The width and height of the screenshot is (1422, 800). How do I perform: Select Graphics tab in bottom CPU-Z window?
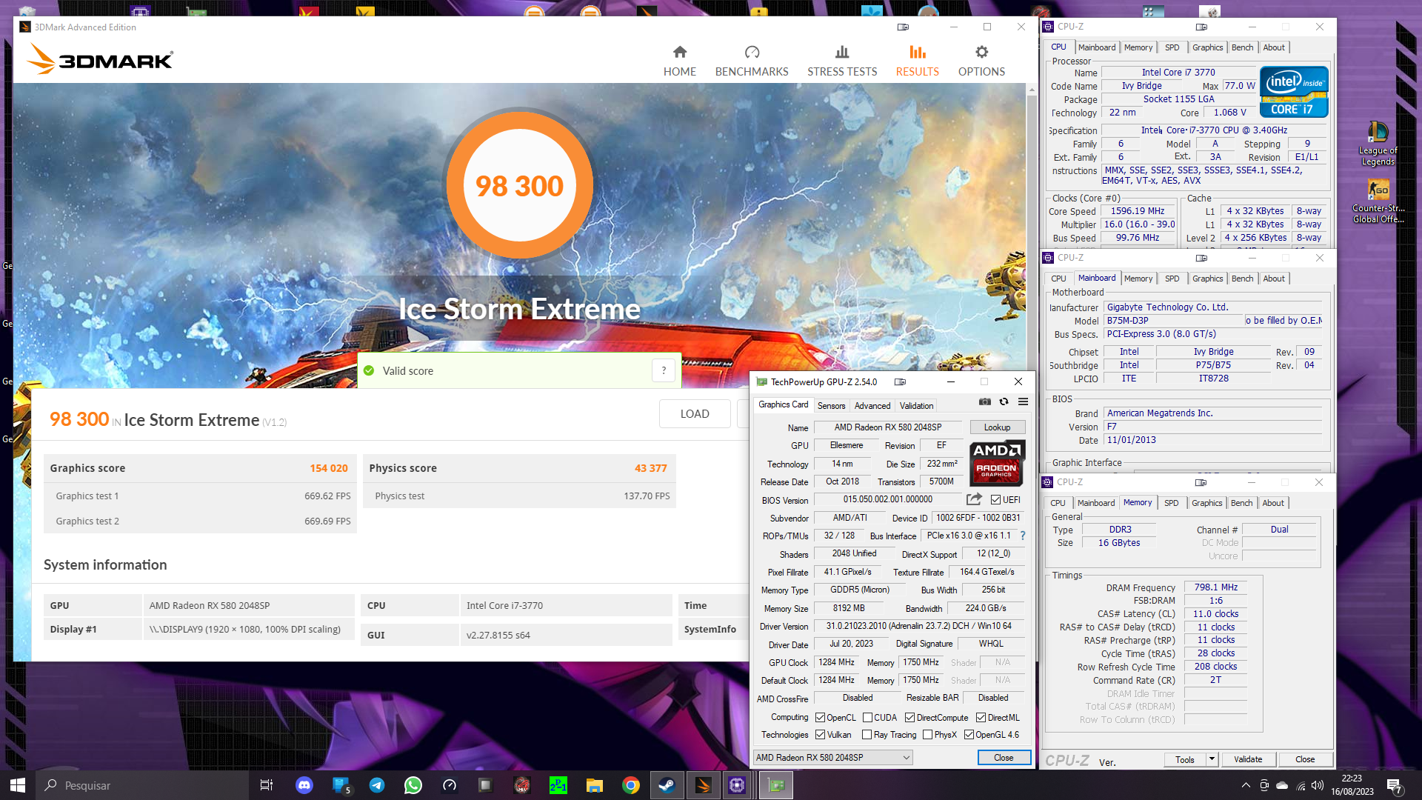point(1206,503)
